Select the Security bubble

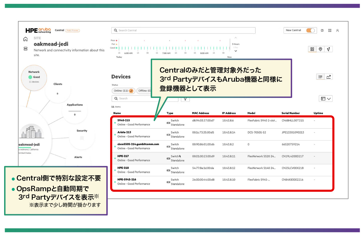[x=82, y=136]
